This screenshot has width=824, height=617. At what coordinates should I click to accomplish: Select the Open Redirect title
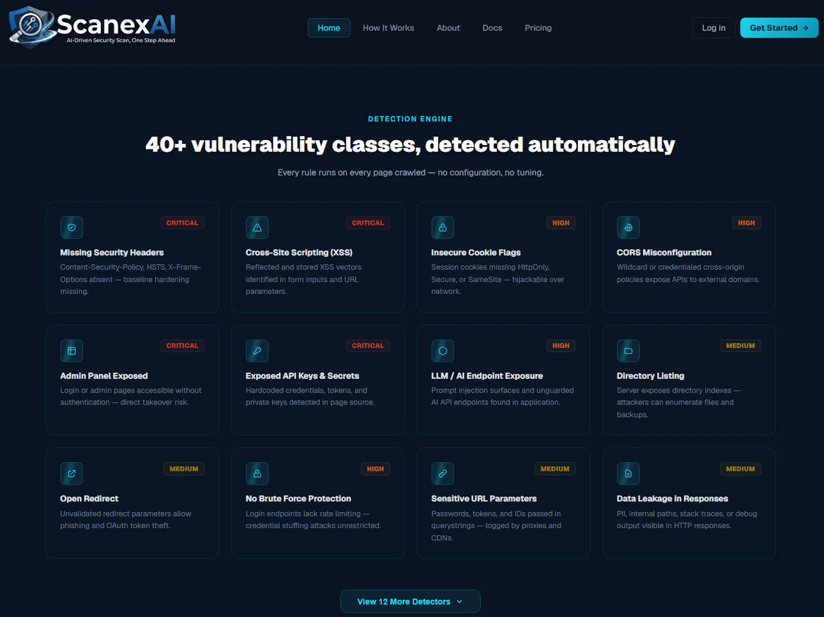[x=89, y=499]
